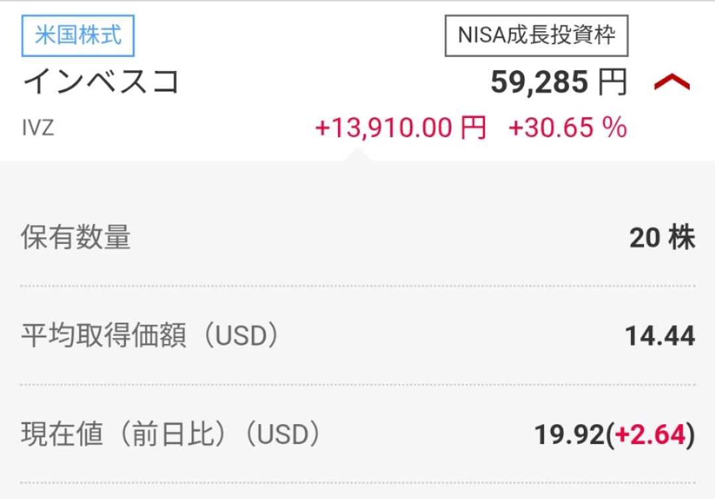This screenshot has width=715, height=499.
Task: Tap the +30.65 % gain percentage
Action: (x=567, y=127)
